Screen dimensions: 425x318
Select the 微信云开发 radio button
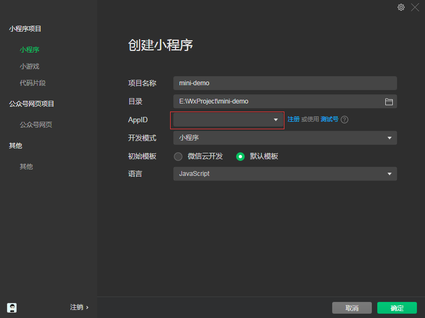pyautogui.click(x=178, y=156)
